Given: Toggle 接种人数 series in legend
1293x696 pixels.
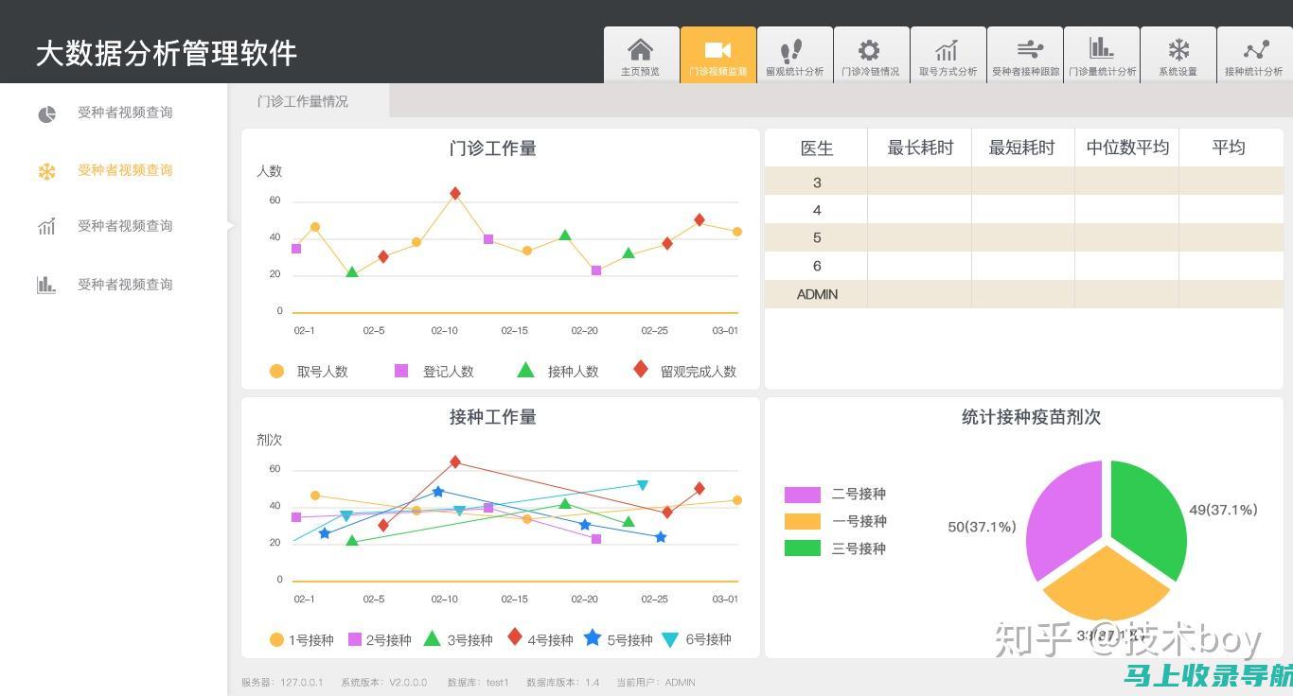Looking at the screenshot, I should (558, 372).
